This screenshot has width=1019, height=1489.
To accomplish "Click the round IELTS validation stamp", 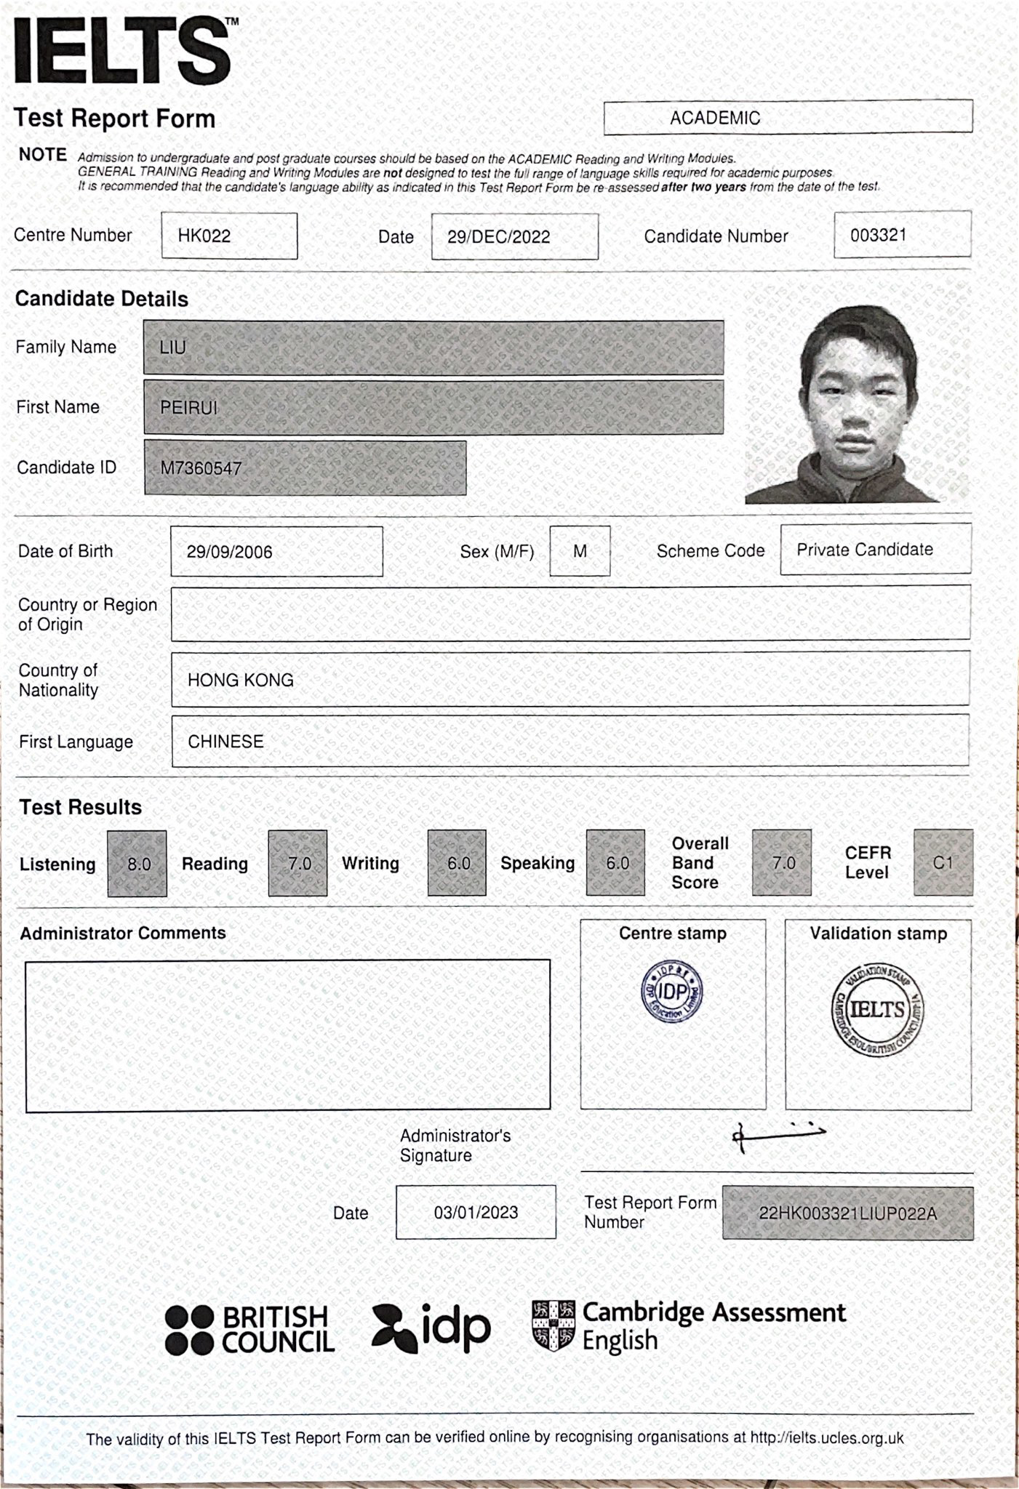I will [877, 1010].
